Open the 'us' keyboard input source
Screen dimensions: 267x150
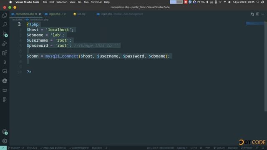click(x=212, y=2)
